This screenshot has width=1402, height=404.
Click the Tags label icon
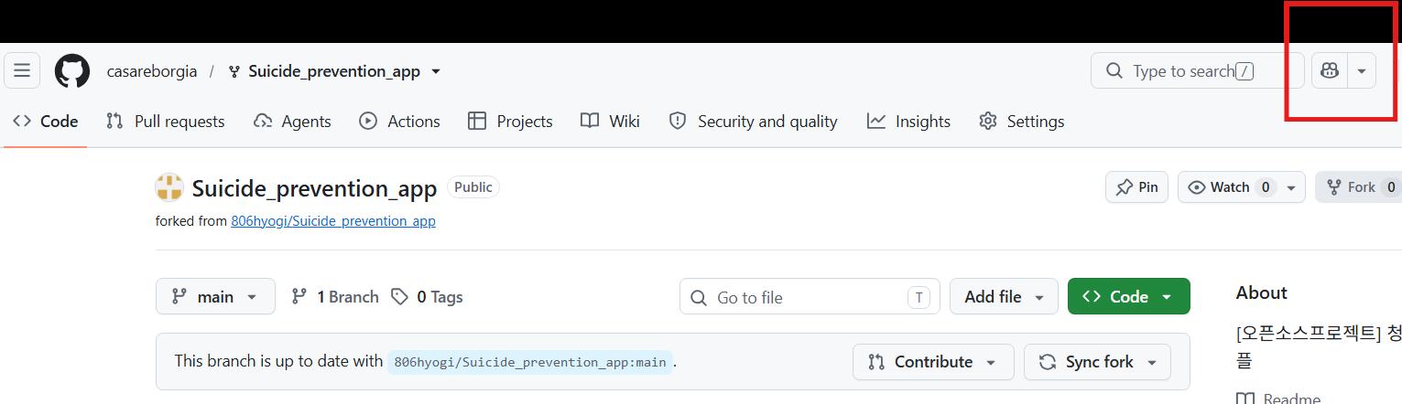(x=399, y=297)
